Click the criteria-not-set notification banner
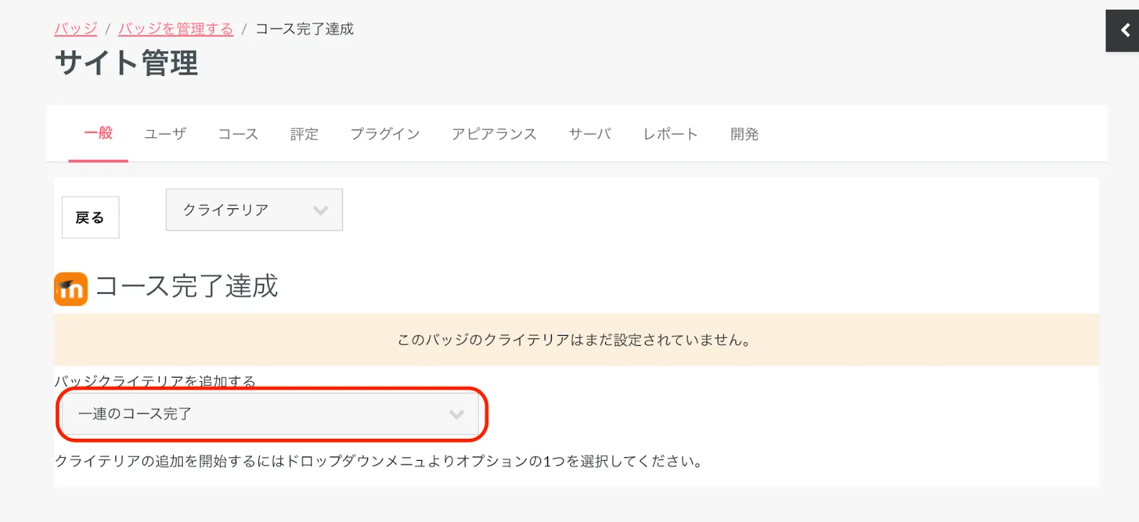Viewport: 1139px width, 522px height. pyautogui.click(x=575, y=340)
